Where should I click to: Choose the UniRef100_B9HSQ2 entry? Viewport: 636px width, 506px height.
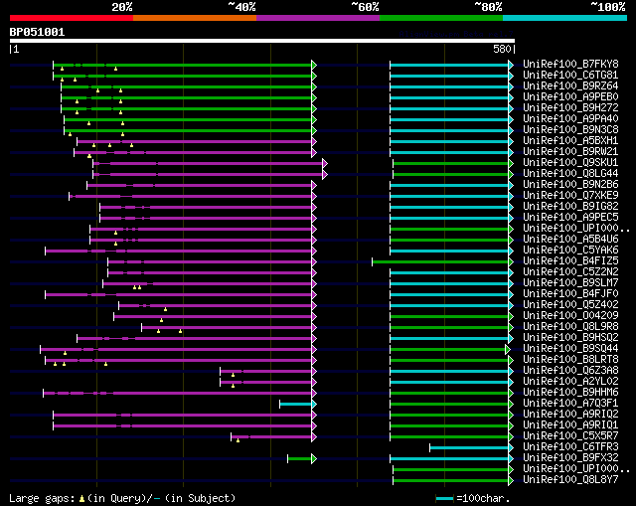(570, 338)
